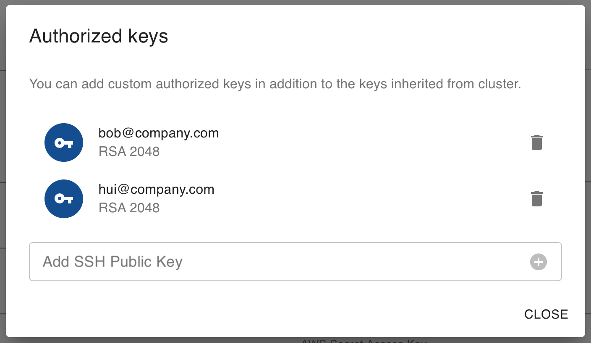The image size is (591, 343).
Task: Close the Authorized keys dialog
Action: (546, 314)
